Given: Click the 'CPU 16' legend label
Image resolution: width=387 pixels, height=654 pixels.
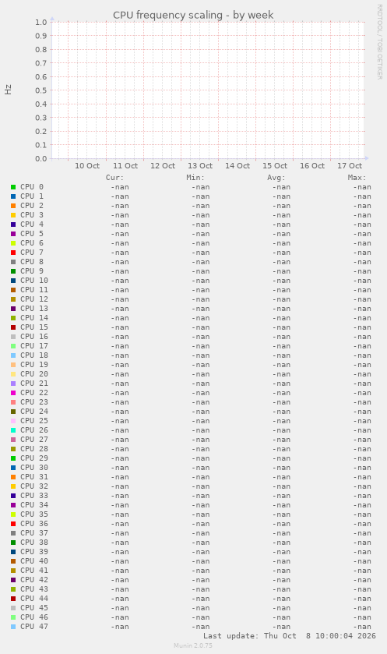Looking at the screenshot, I should point(34,337).
